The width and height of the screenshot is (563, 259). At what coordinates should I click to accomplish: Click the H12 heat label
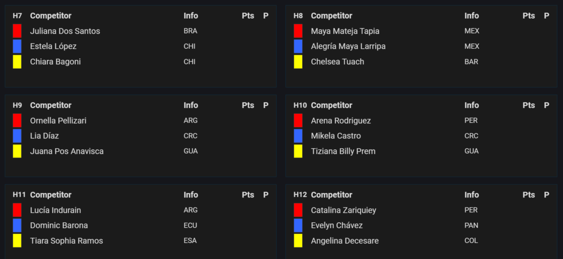click(x=300, y=194)
